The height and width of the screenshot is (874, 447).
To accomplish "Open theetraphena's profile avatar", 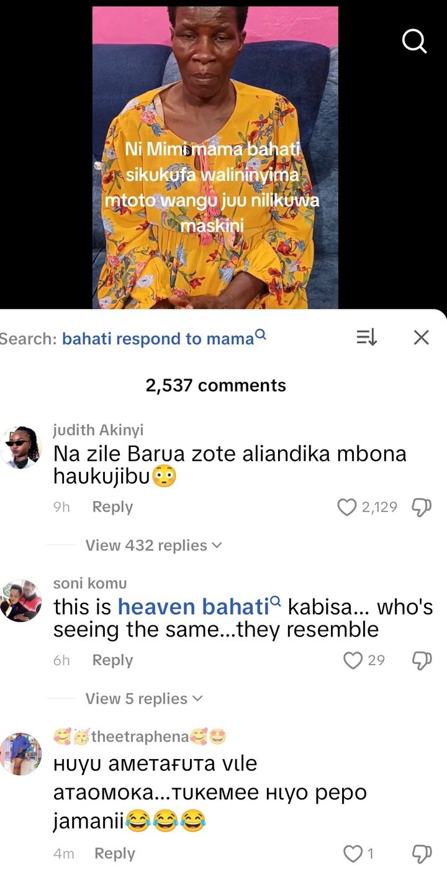I will click(21, 754).
